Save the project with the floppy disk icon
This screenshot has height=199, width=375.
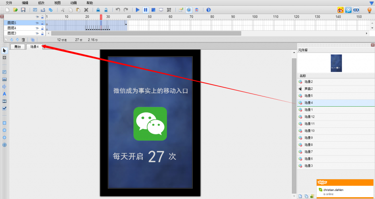23,10
